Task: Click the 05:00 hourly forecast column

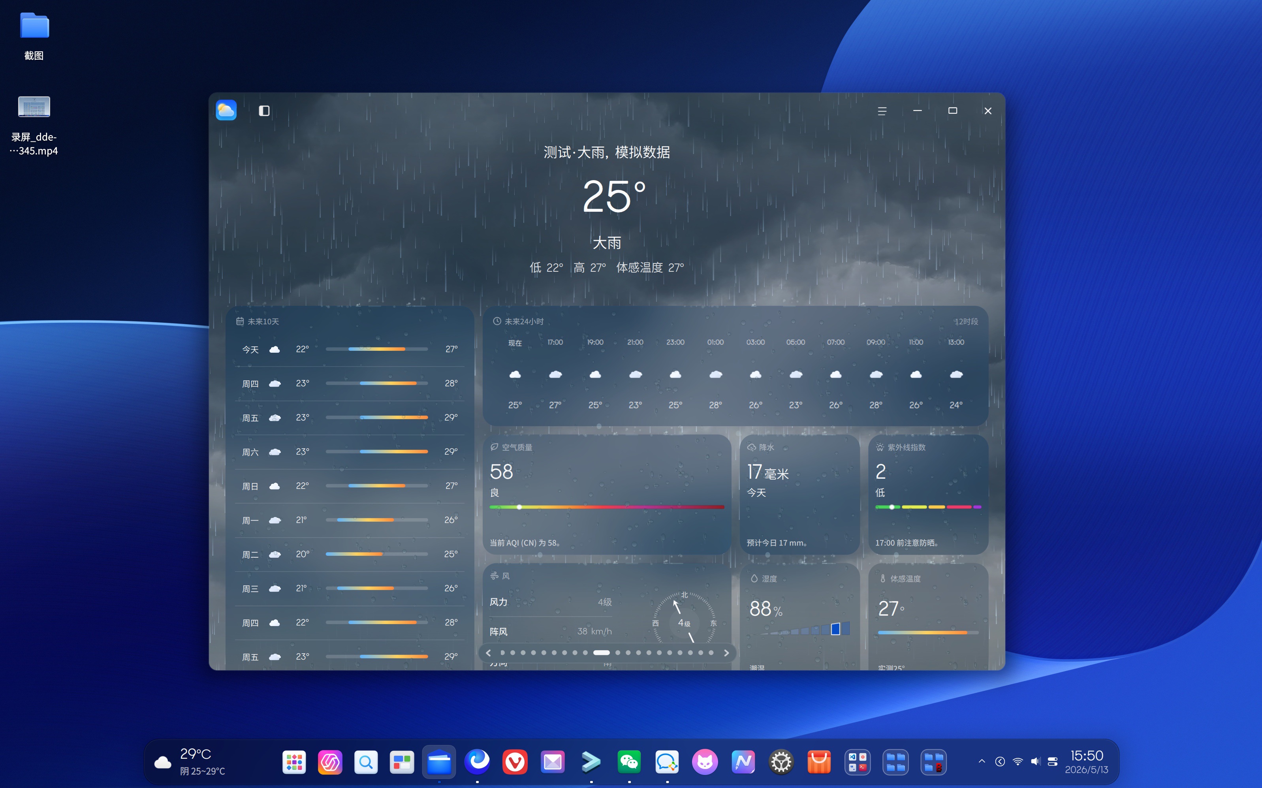Action: 795,373
